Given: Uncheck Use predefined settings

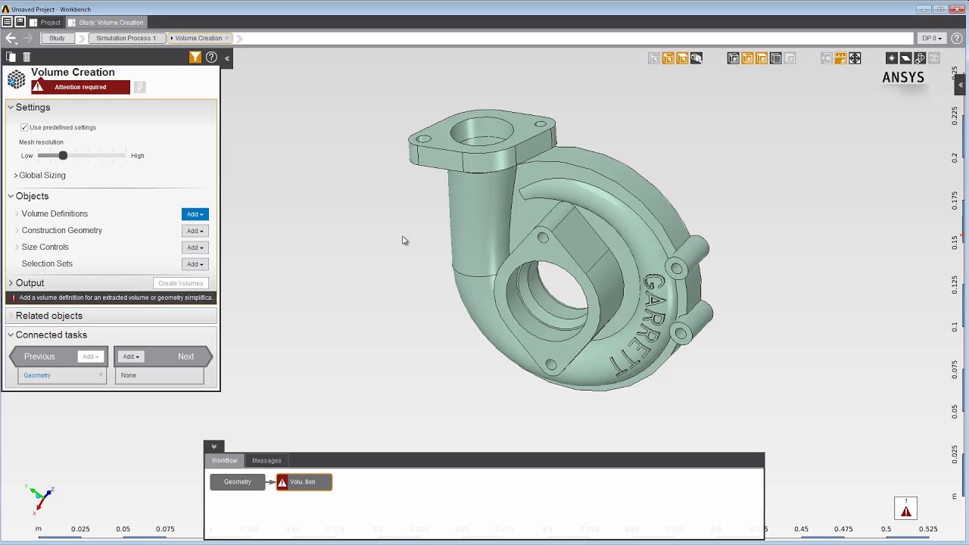Looking at the screenshot, I should click(x=24, y=127).
